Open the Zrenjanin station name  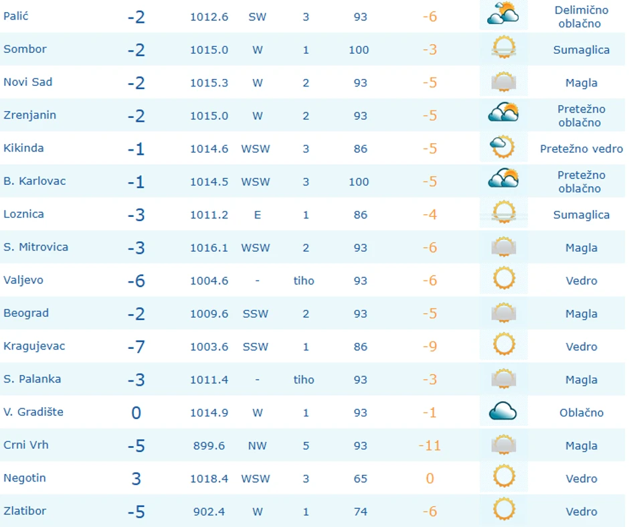(29, 115)
